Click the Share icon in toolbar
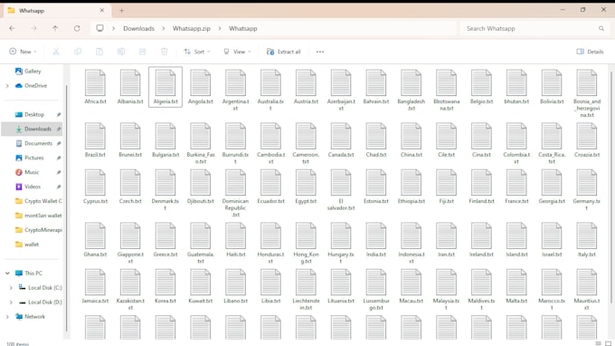 [x=142, y=52]
